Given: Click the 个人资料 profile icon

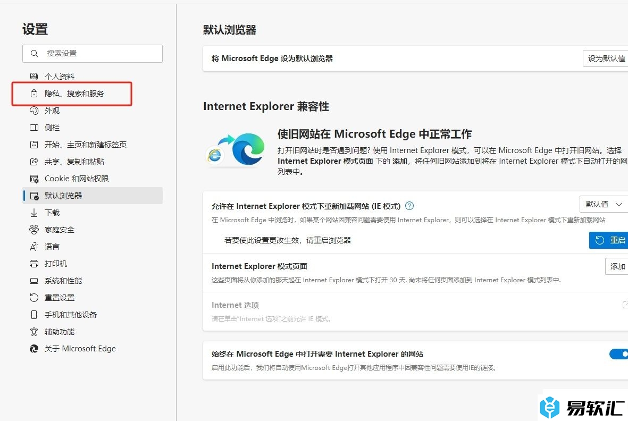Looking at the screenshot, I should coord(34,77).
